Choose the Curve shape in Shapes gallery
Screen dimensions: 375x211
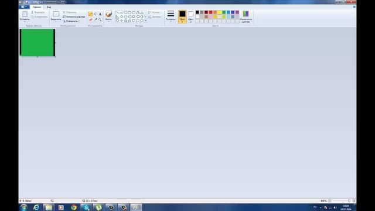(121, 12)
